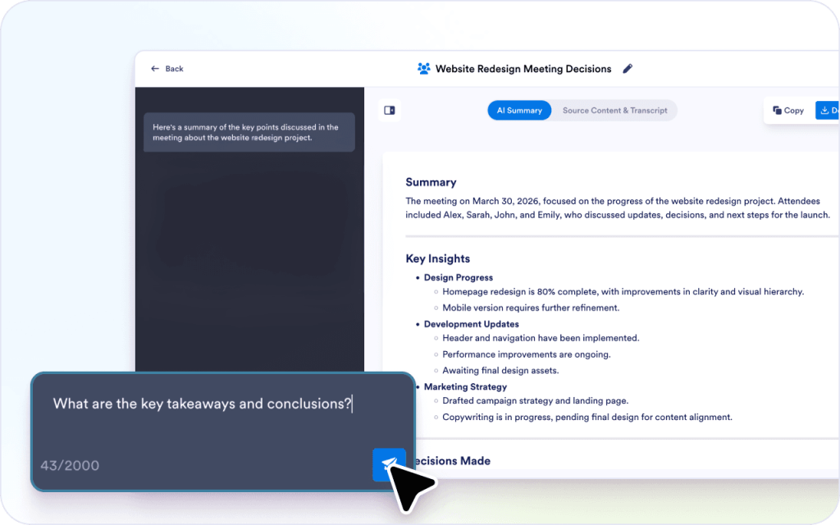Toggle the sidebar panel layout icon
Image resolution: width=840 pixels, height=525 pixels.
tap(390, 111)
